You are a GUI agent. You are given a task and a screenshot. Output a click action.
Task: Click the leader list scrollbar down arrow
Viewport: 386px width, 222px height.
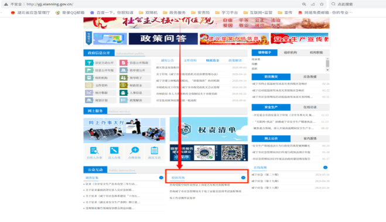[x=327, y=70]
